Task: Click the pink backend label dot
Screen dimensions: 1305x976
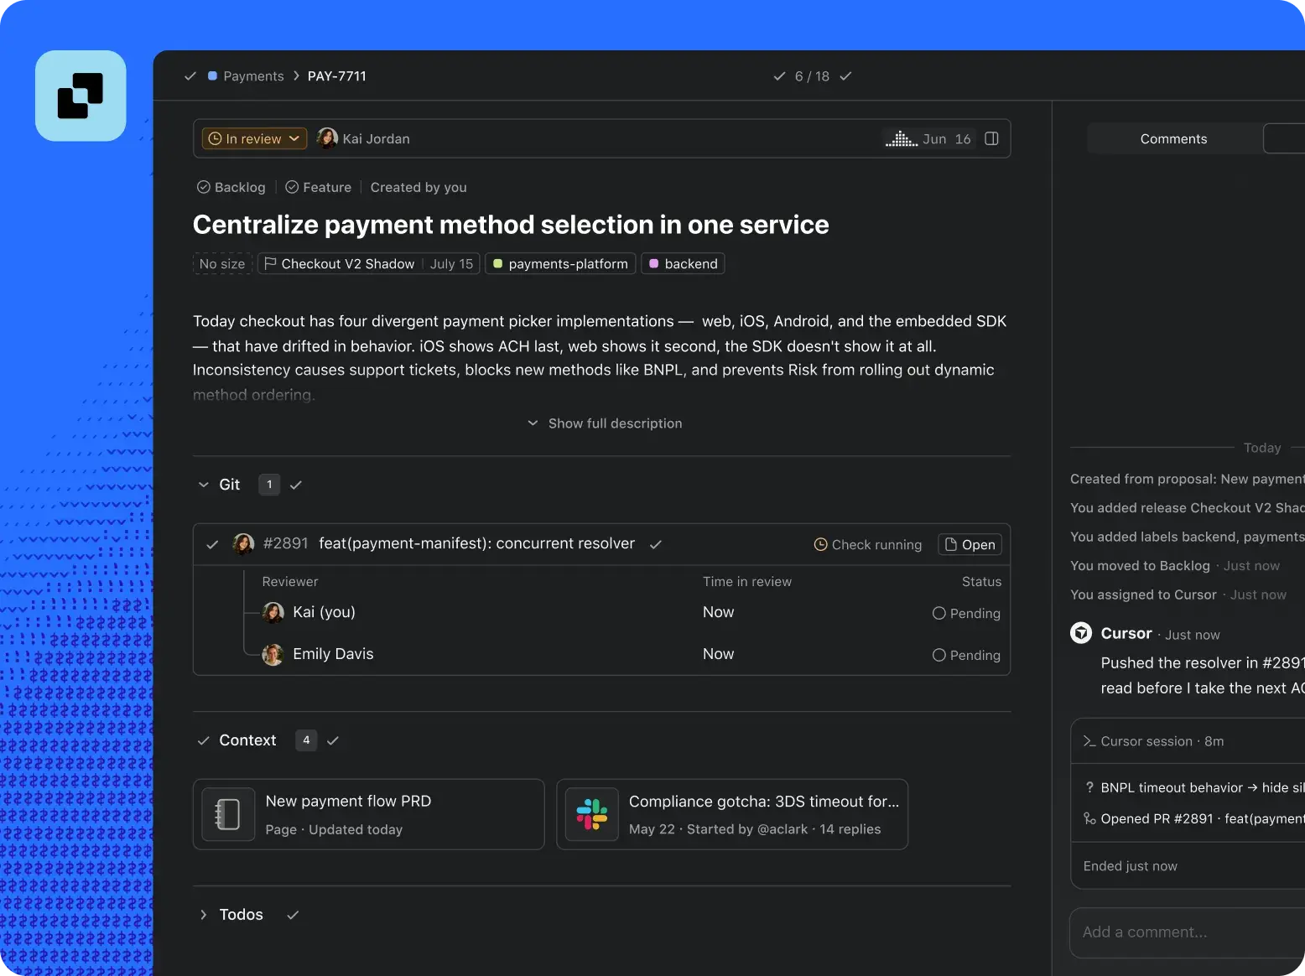Action: 654,263
